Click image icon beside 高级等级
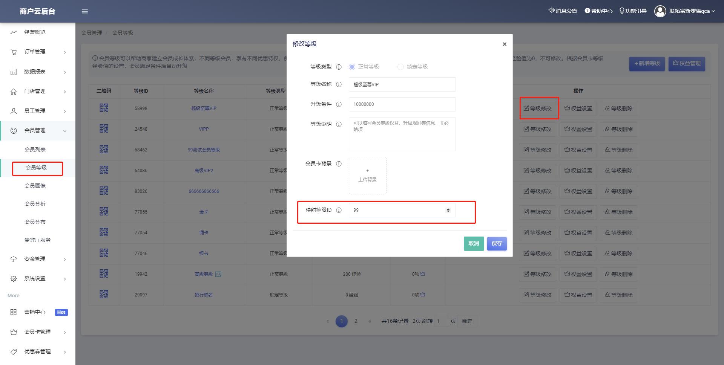Screen dimensions: 724x365 (x=218, y=274)
